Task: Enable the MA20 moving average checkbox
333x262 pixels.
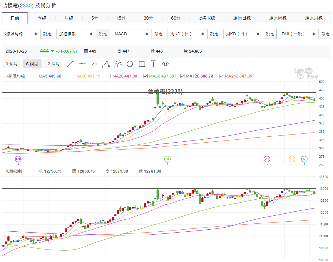Action: pyautogui.click(x=109, y=76)
